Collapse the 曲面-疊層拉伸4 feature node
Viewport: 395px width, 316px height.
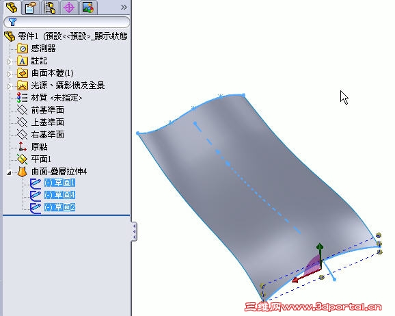[10, 173]
